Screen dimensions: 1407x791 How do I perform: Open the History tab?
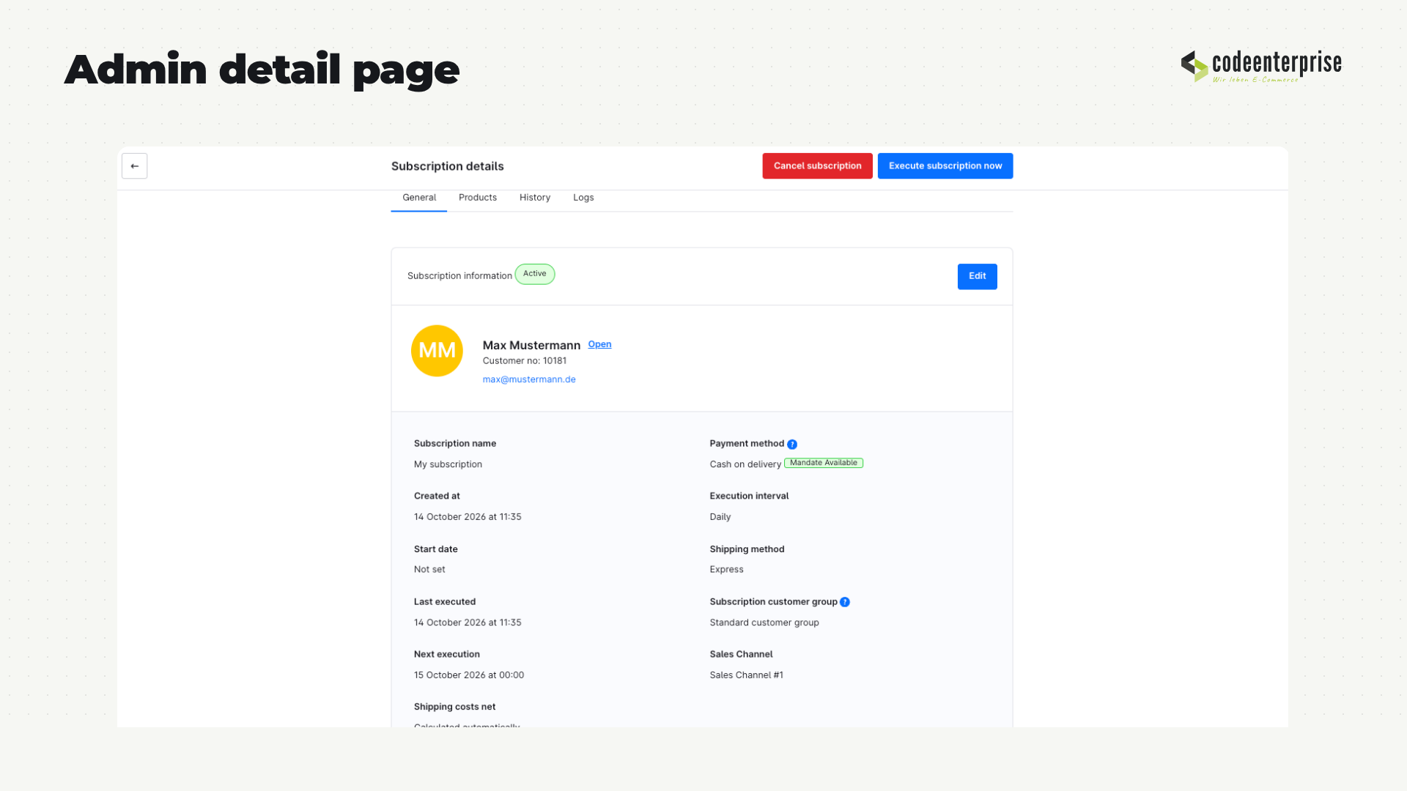535,198
